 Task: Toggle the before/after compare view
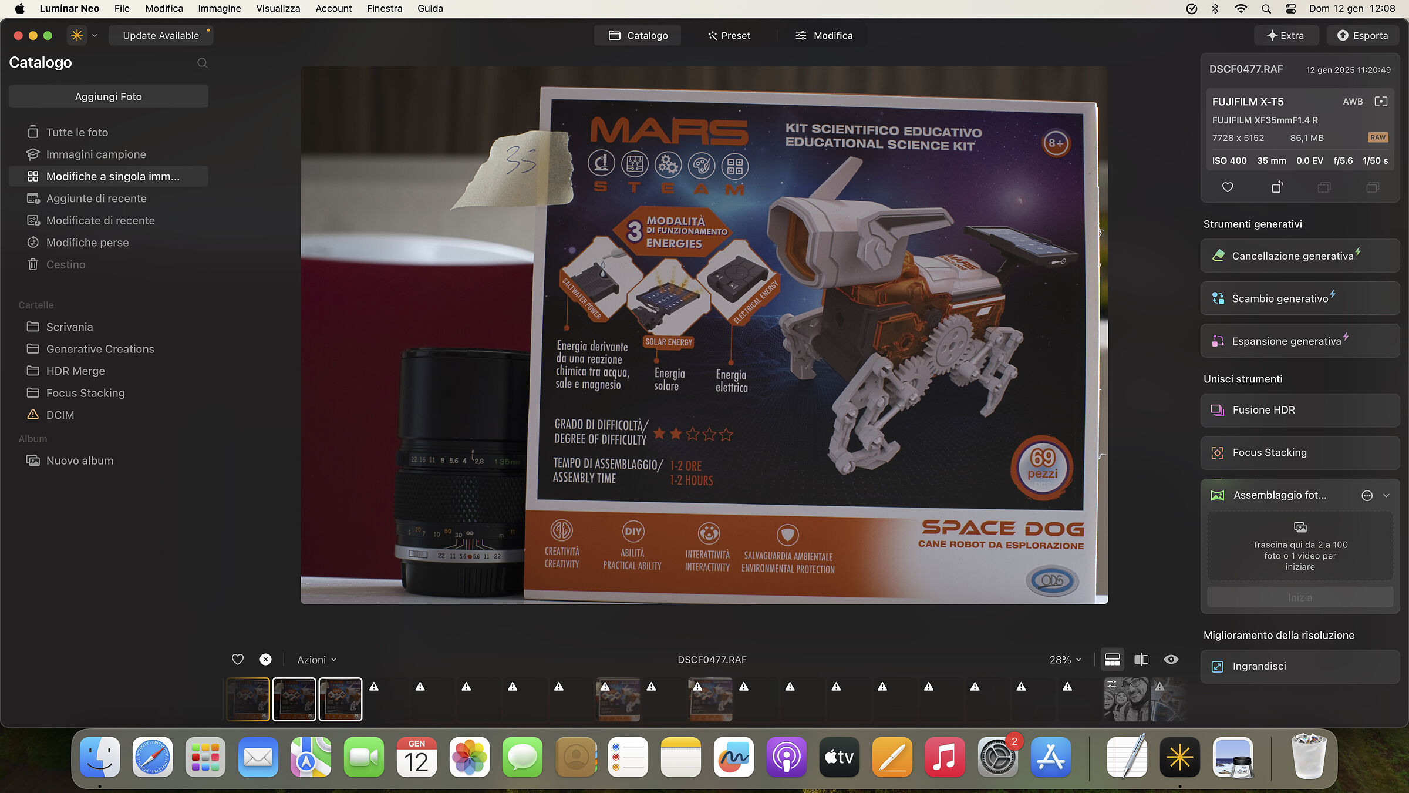pos(1141,659)
